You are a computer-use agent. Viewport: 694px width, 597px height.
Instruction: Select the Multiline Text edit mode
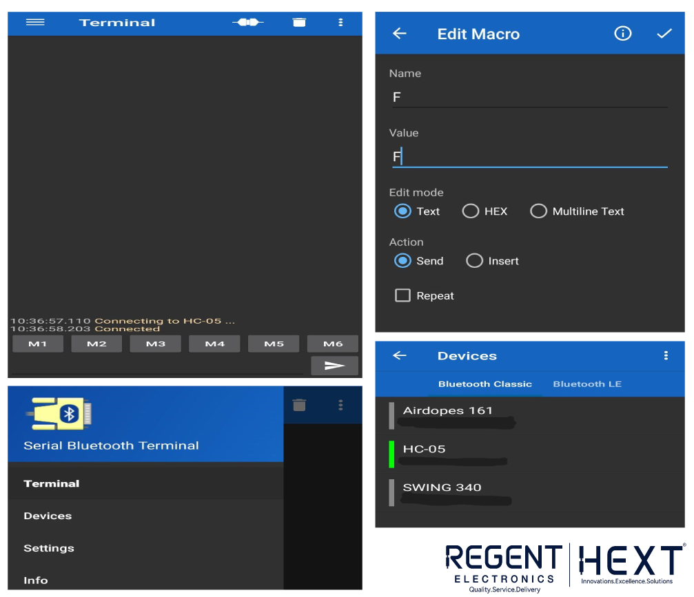(x=577, y=211)
